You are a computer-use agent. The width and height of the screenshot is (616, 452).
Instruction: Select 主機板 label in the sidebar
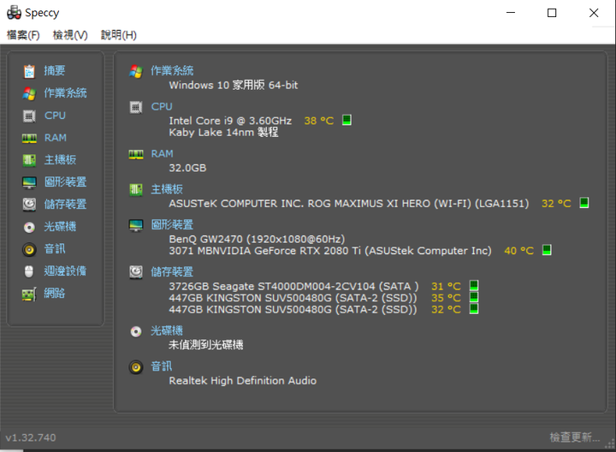60,160
